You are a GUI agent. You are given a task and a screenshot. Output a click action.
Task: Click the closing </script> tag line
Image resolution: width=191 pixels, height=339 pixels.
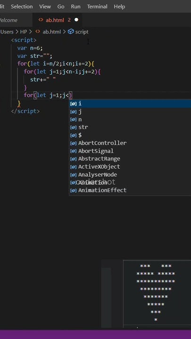[x=25, y=111]
